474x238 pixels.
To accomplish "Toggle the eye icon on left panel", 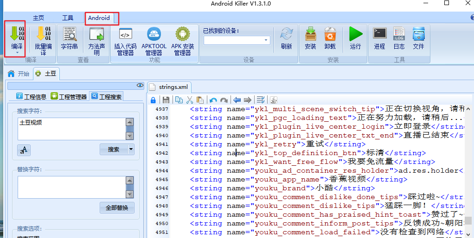I will [140, 86].
